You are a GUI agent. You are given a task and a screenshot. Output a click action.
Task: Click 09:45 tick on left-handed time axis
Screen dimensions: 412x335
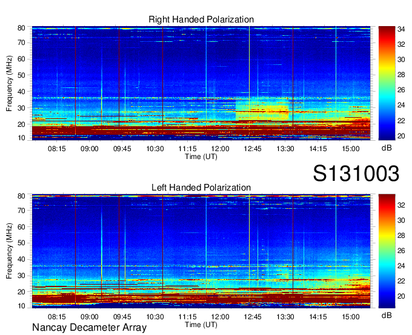click(122, 316)
